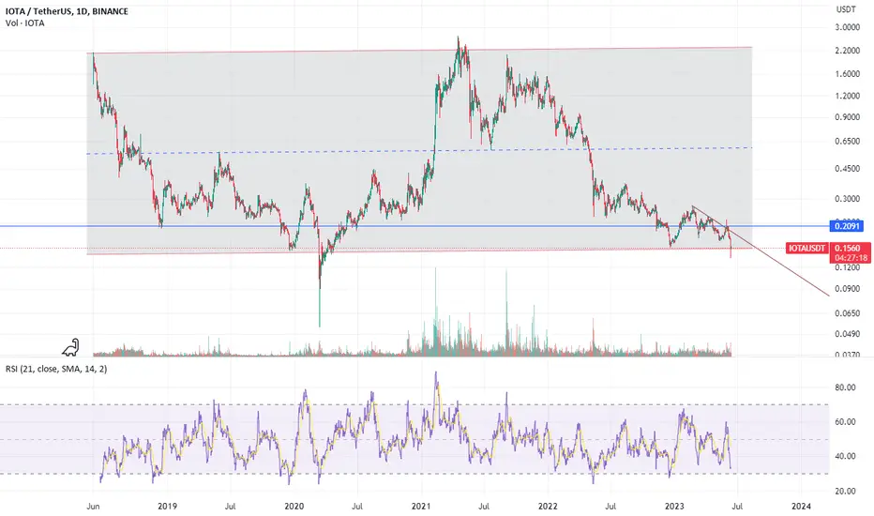Click the 0.9000 price scale value
Viewport: 874px width, 516px height.
click(847, 117)
